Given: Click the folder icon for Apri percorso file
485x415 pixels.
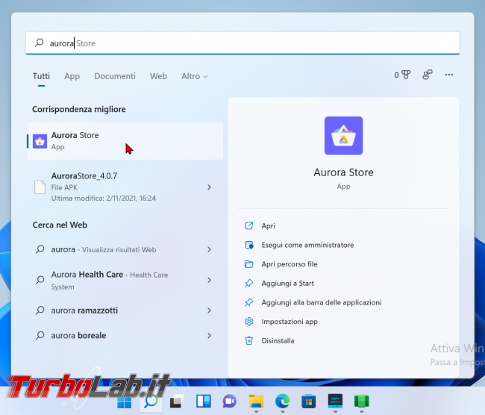Looking at the screenshot, I should (x=249, y=264).
